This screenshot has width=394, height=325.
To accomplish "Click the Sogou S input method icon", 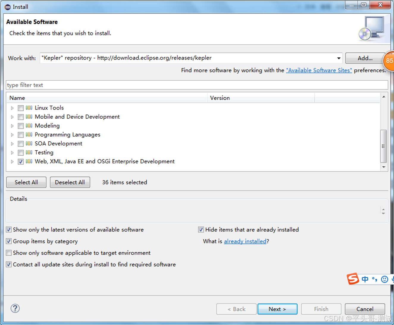I will pyautogui.click(x=353, y=279).
